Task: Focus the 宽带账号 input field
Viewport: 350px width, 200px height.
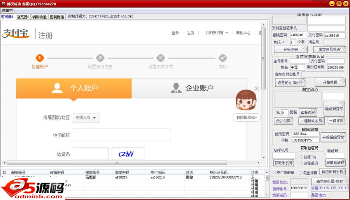Action: click(x=299, y=188)
